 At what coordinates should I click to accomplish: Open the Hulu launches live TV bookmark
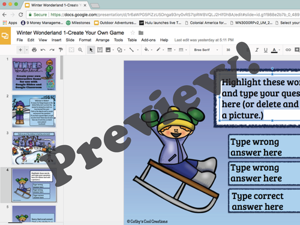tap(160, 23)
